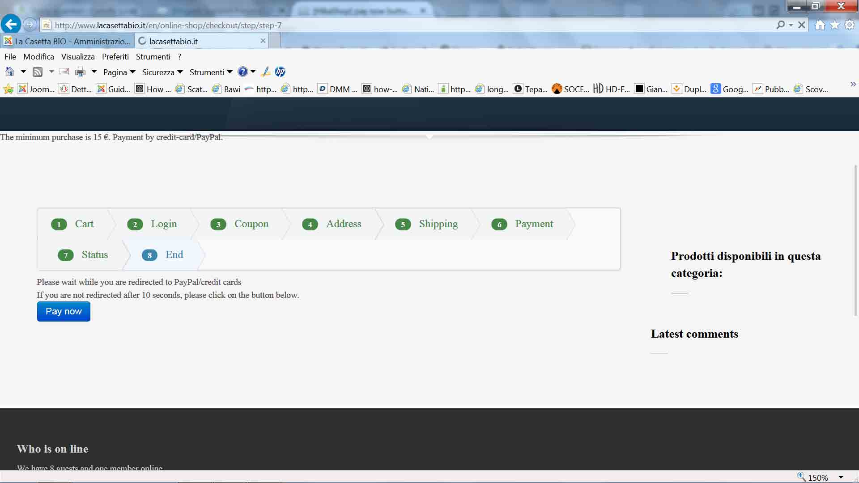This screenshot has height=483, width=859.
Task: Click the read mail envelope icon
Action: [x=64, y=72]
